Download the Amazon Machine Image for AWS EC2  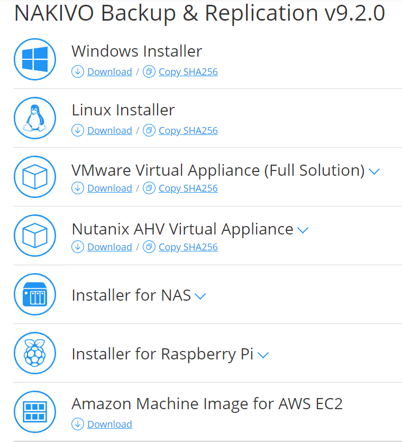click(109, 425)
